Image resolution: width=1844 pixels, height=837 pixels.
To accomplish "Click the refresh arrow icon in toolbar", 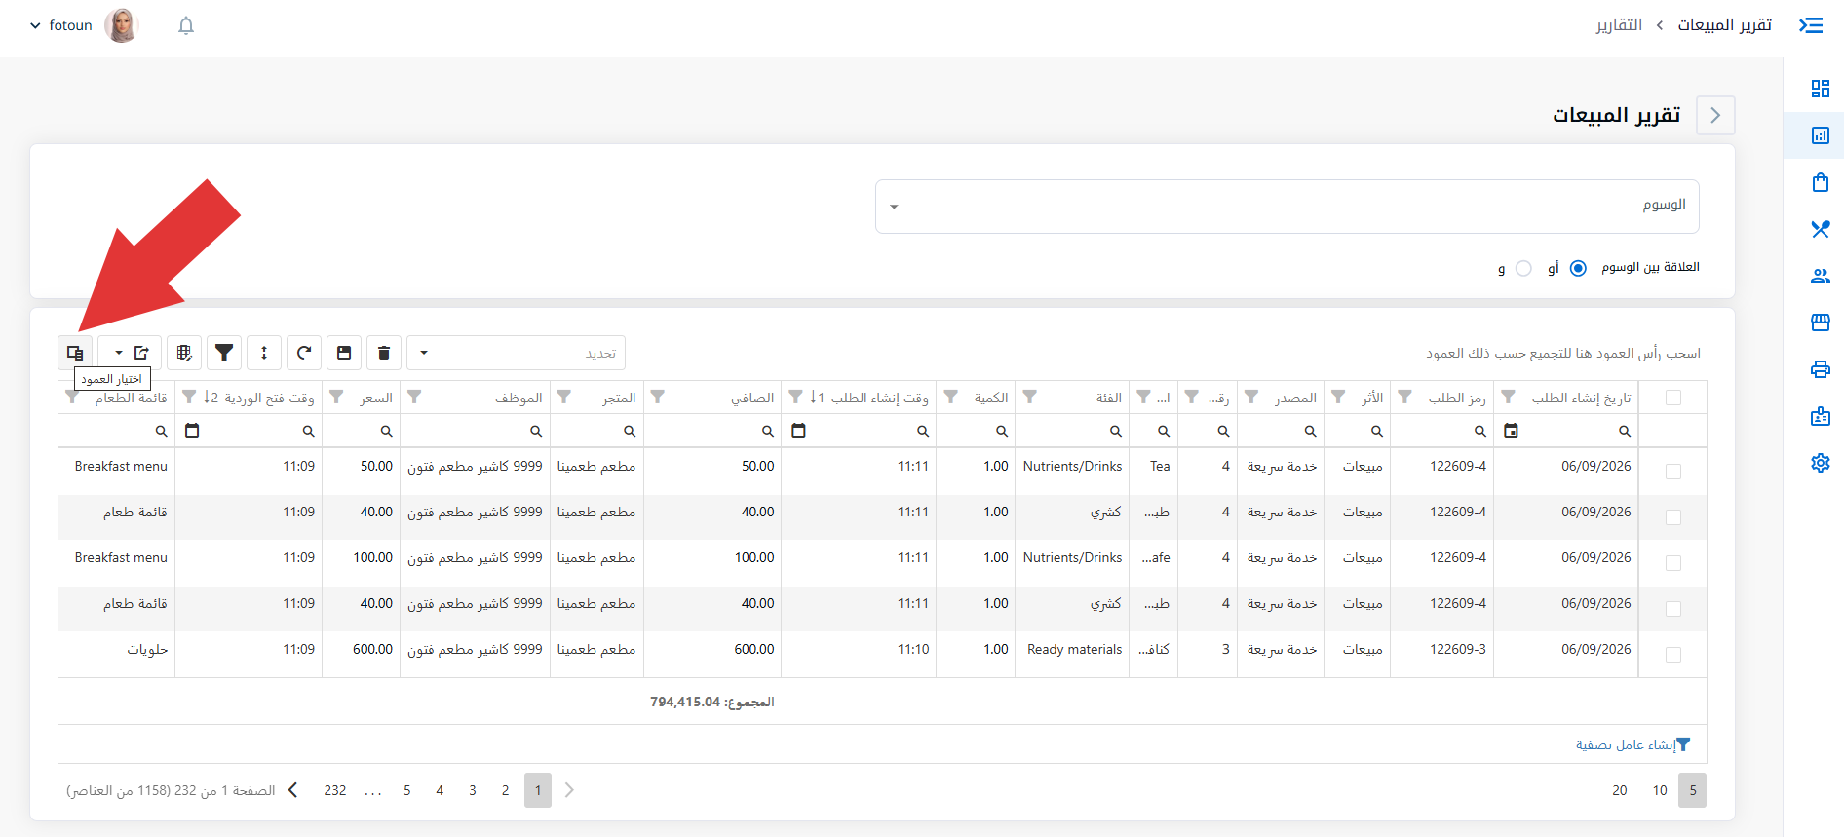I will pyautogui.click(x=304, y=353).
